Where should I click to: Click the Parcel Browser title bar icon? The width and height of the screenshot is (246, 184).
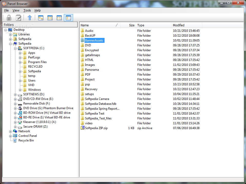click(4, 4)
